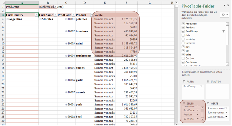The image size is (232, 126).
Task: Select the row 10 header
Action: click(x=2, y=44)
